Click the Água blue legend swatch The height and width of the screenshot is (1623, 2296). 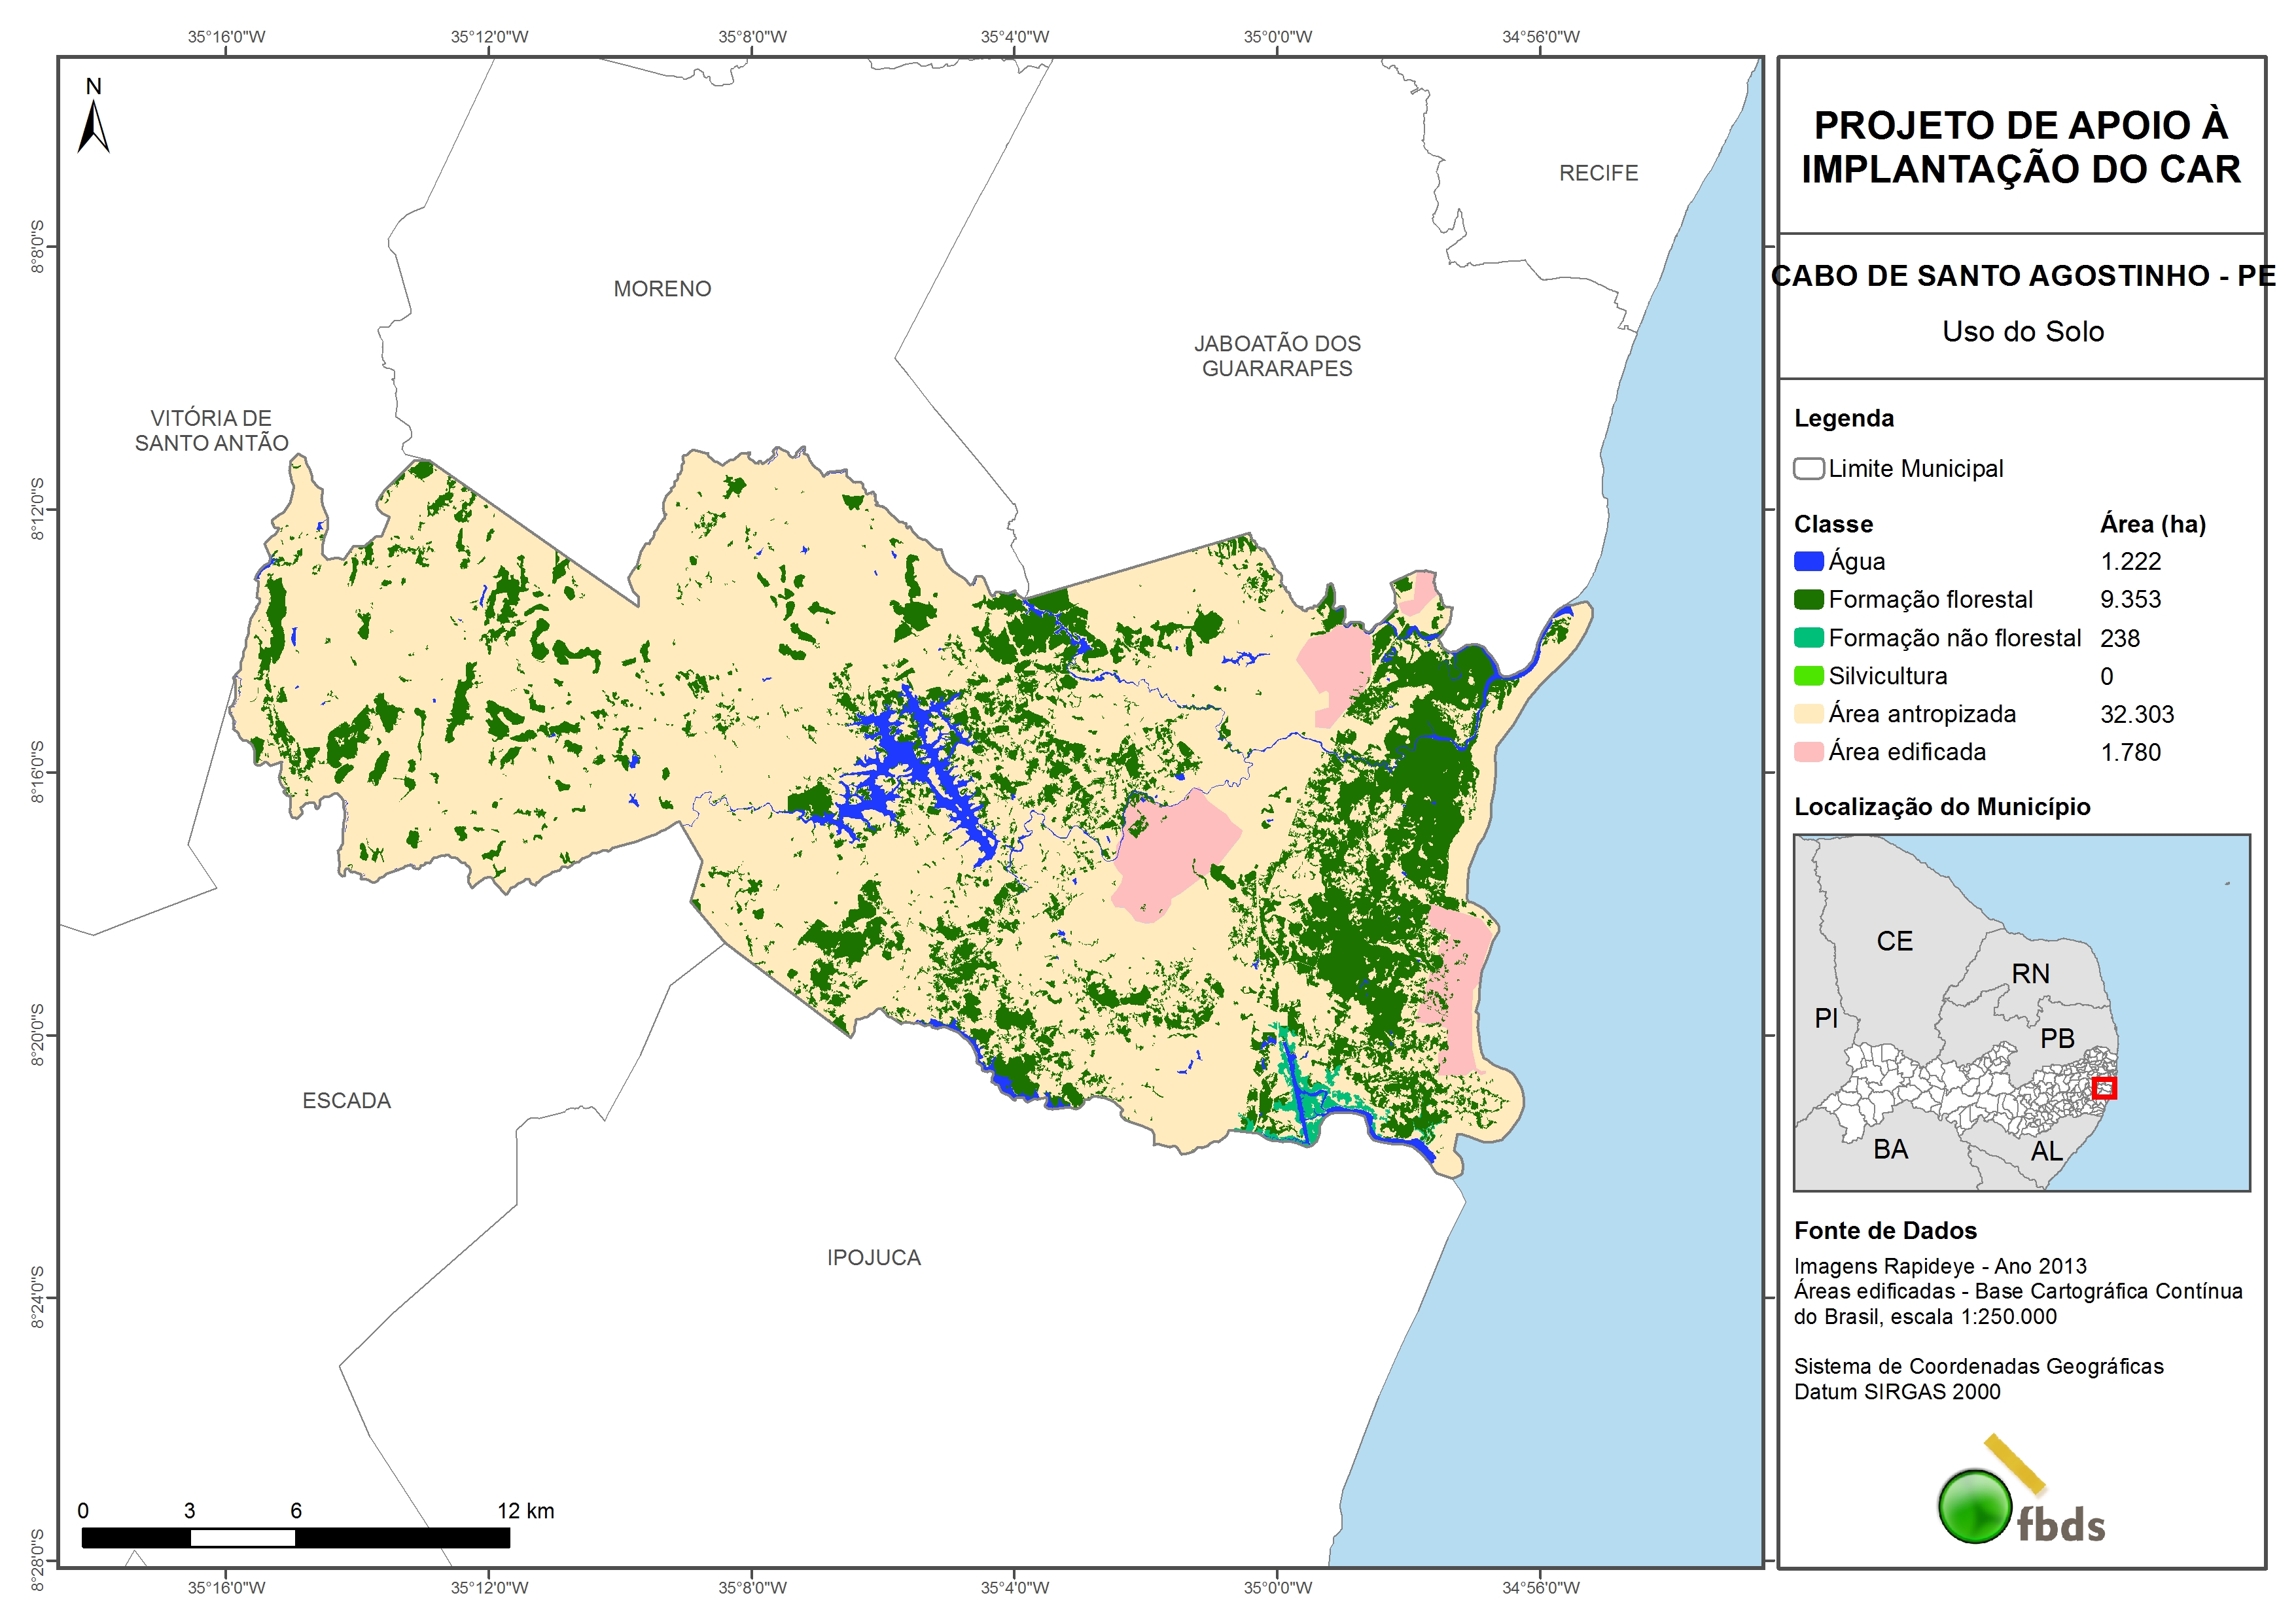[x=1808, y=562]
